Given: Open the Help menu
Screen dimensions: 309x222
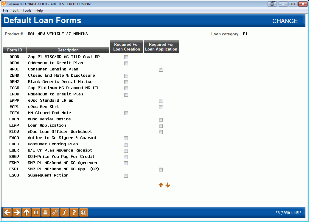Looking at the screenshot, I should point(39,10).
